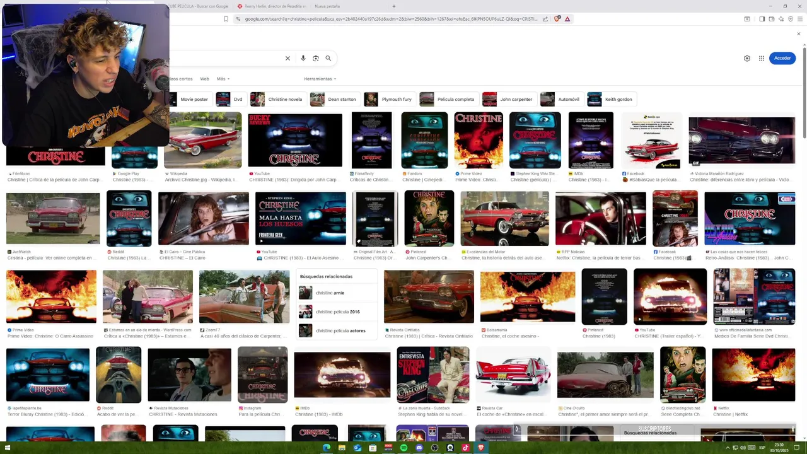Open the Bucky Reviews Christine YouTube thumbnail

pyautogui.click(x=295, y=140)
